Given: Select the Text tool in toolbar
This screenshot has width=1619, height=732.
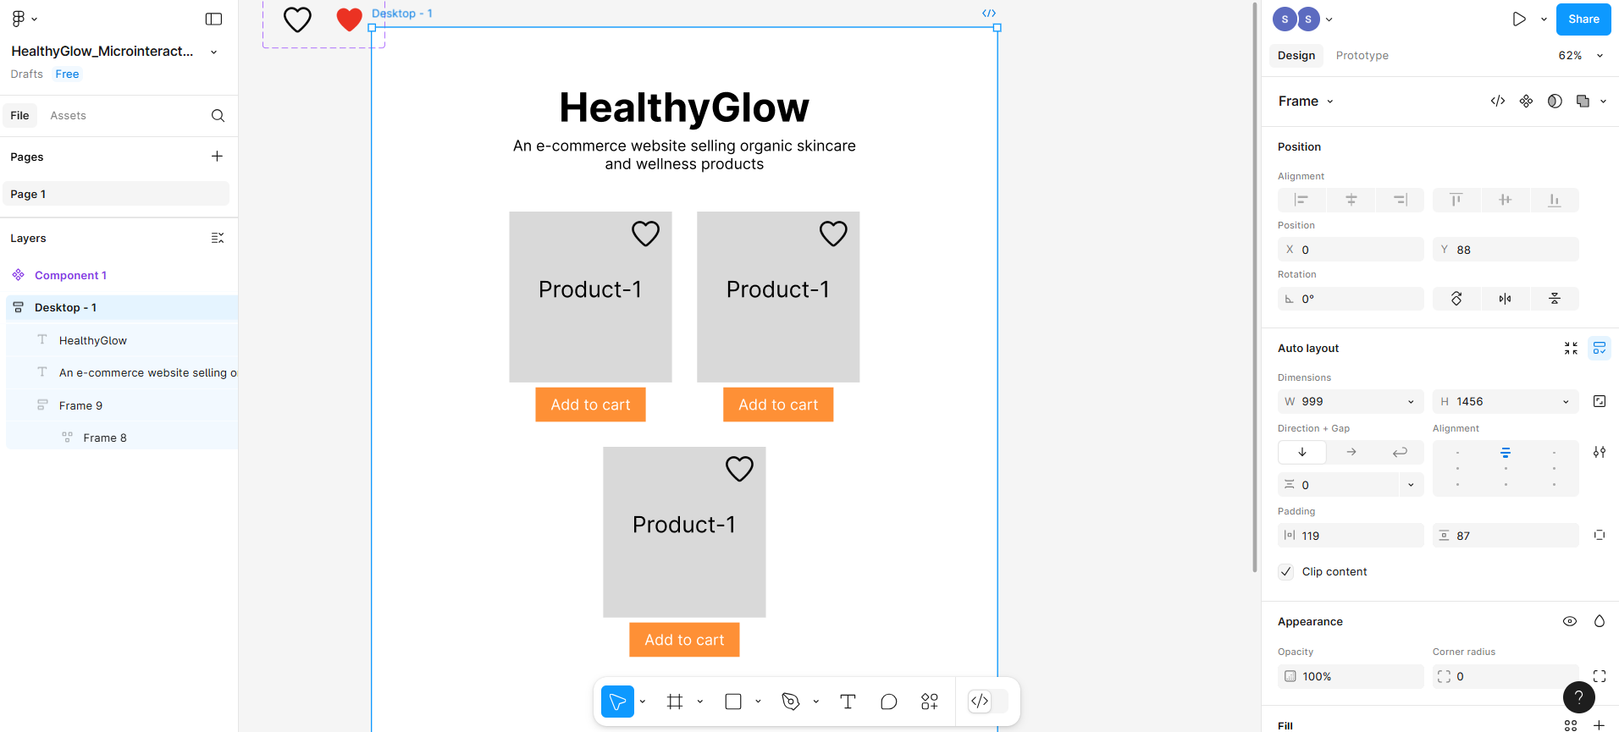Looking at the screenshot, I should click(848, 702).
